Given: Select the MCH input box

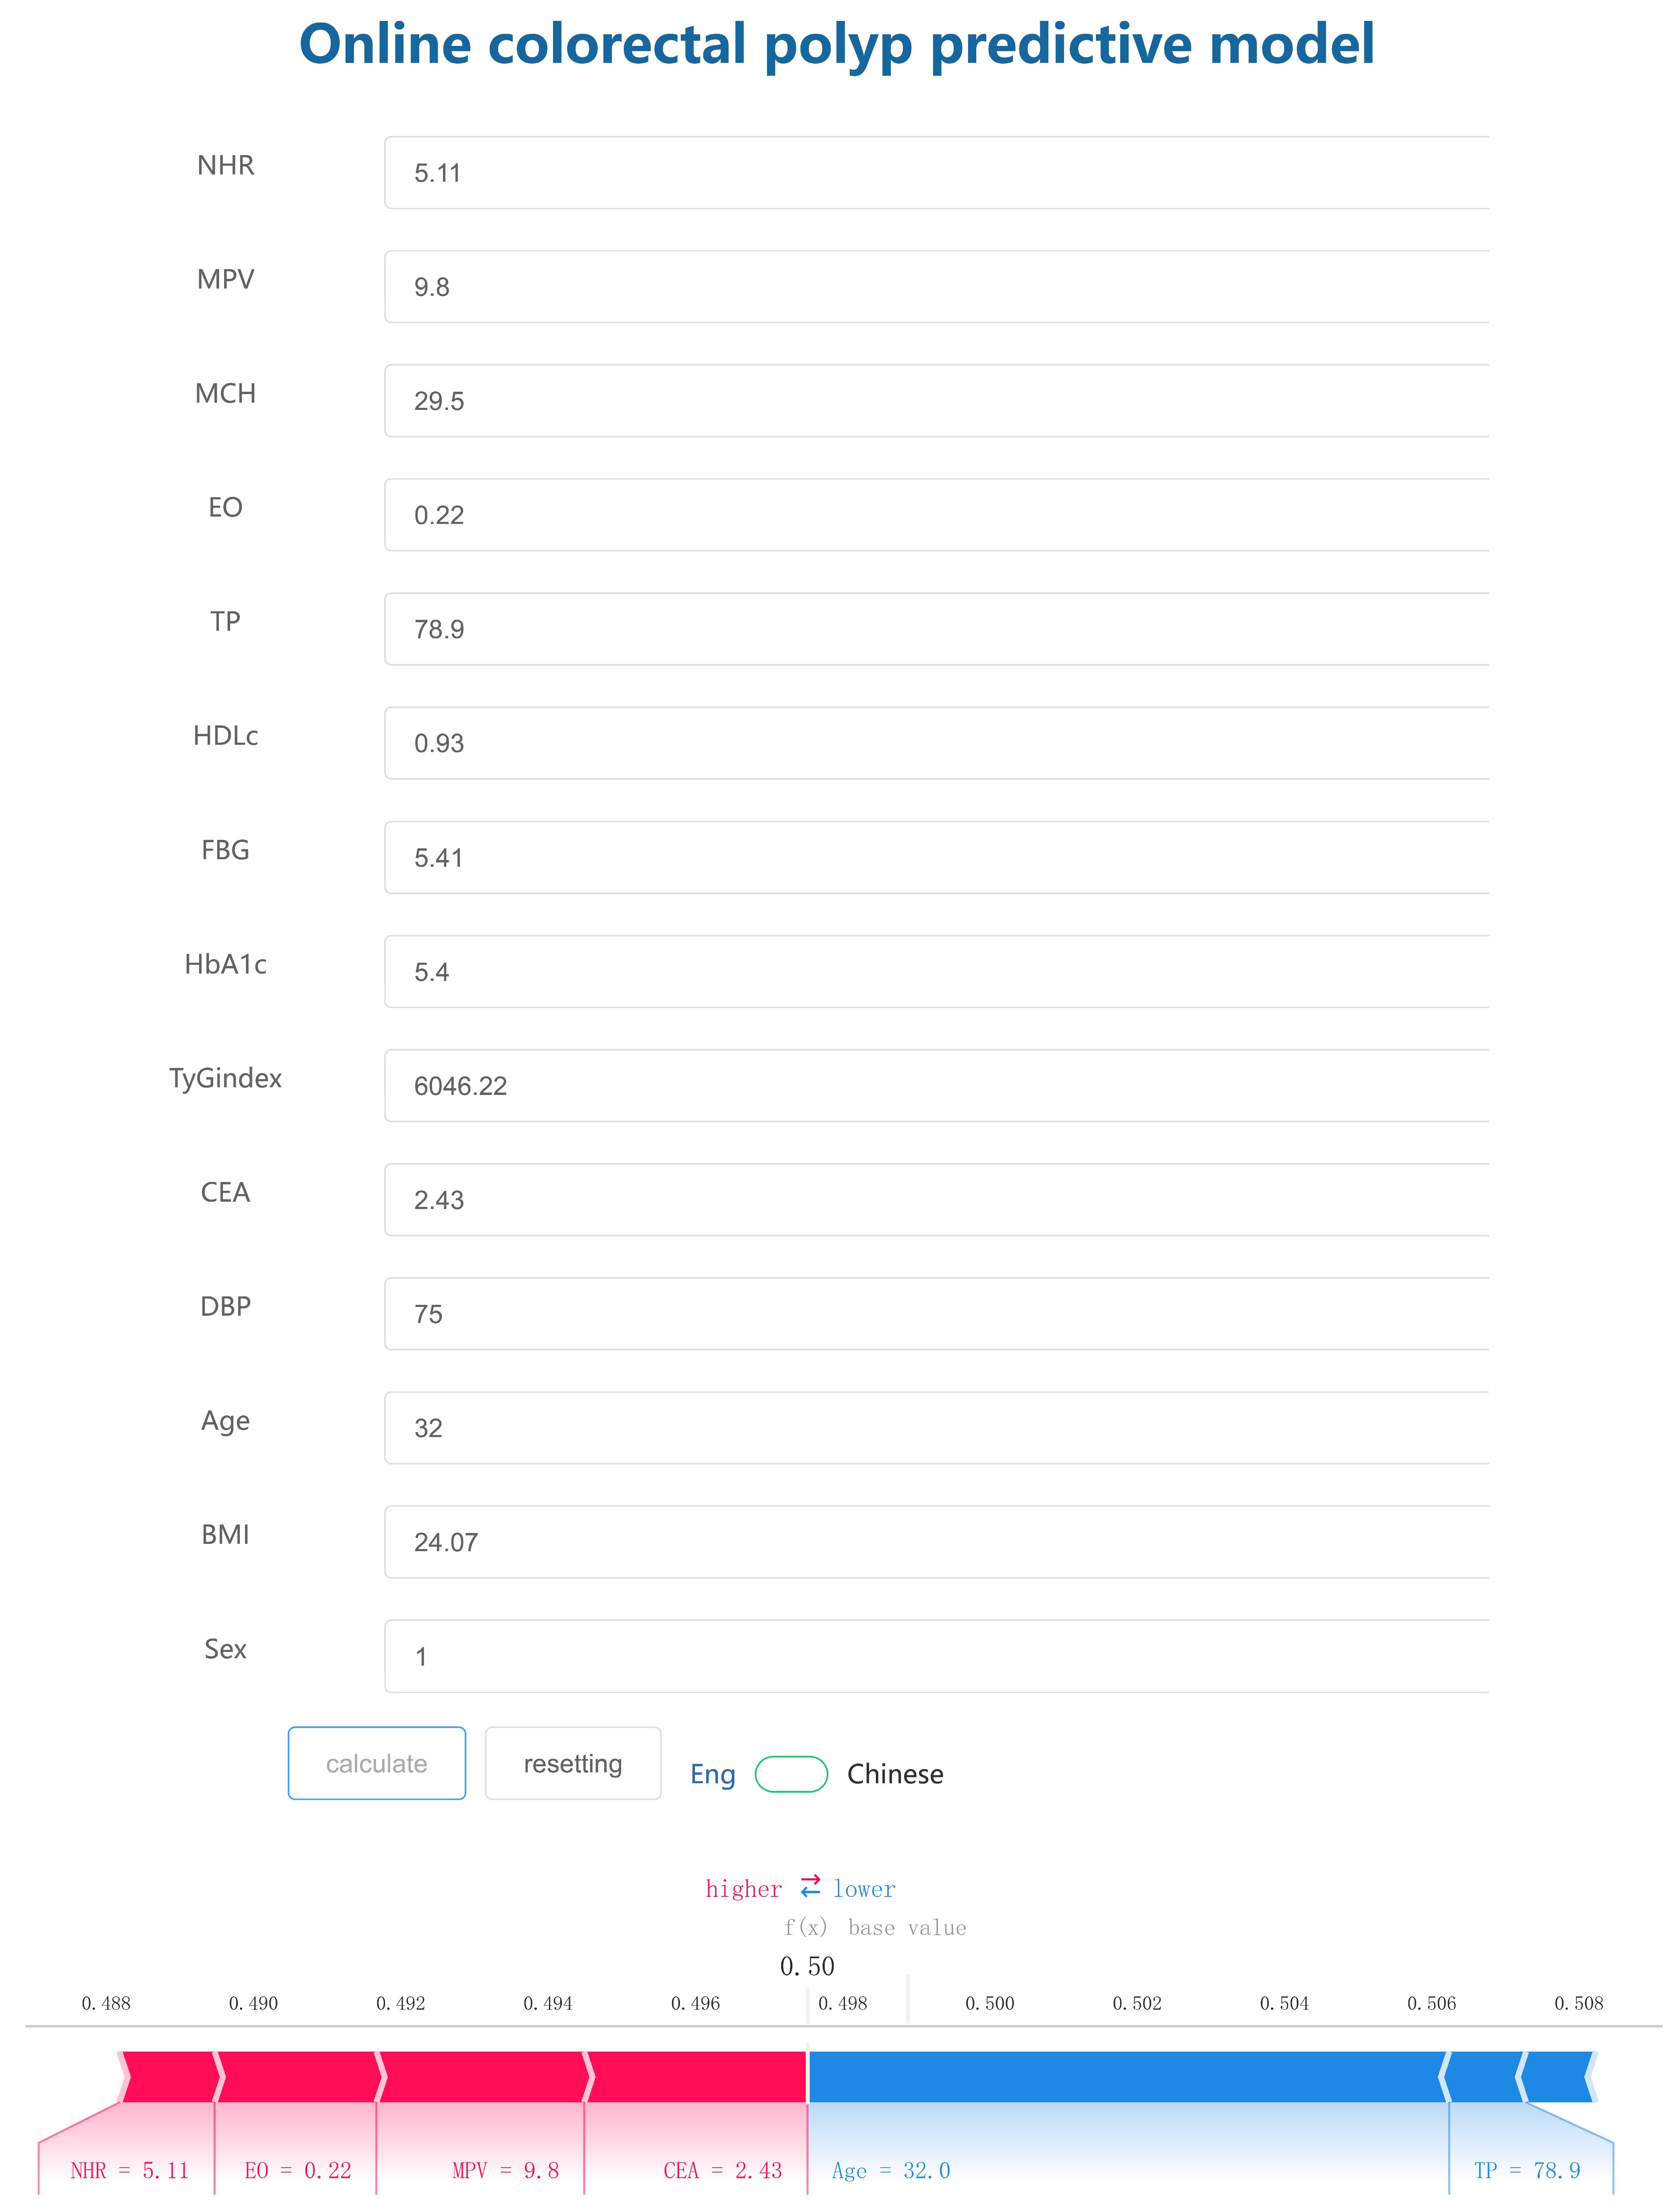Looking at the screenshot, I should [936, 401].
